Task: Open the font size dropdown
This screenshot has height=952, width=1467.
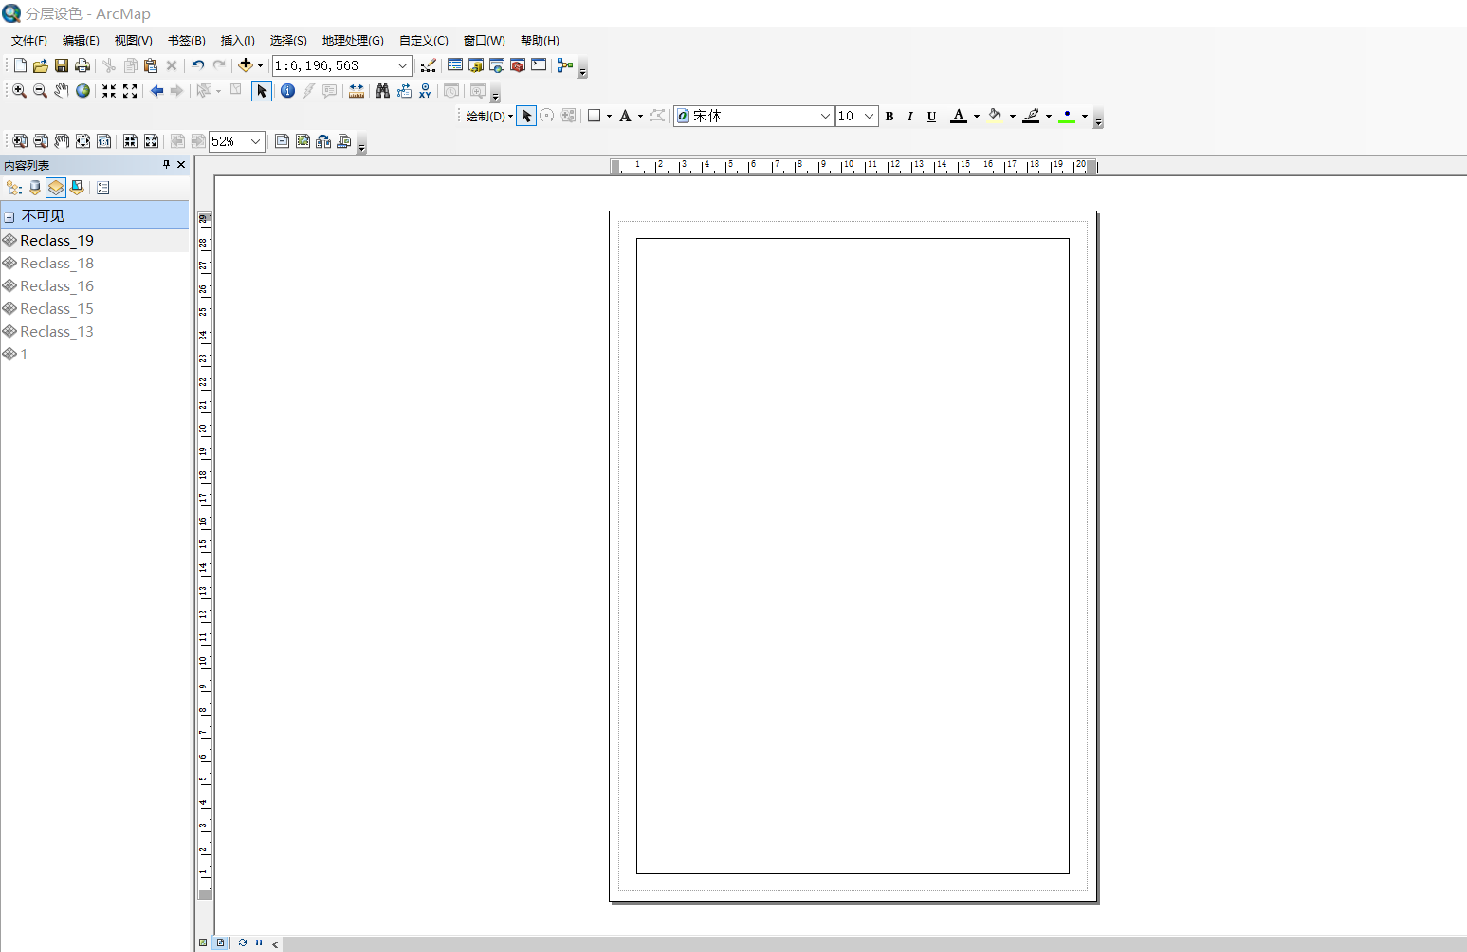Action: (869, 116)
